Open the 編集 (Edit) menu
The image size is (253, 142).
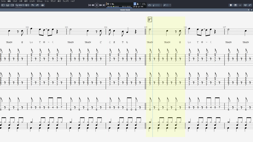coord(9,1)
